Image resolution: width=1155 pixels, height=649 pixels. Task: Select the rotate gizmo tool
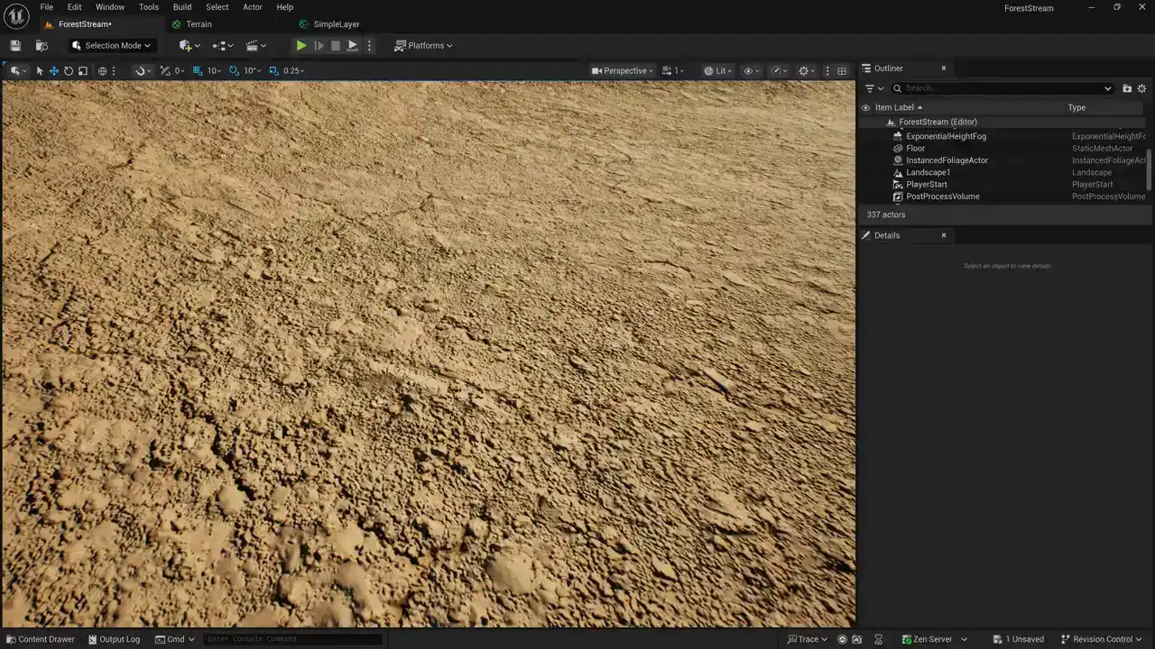tap(69, 70)
